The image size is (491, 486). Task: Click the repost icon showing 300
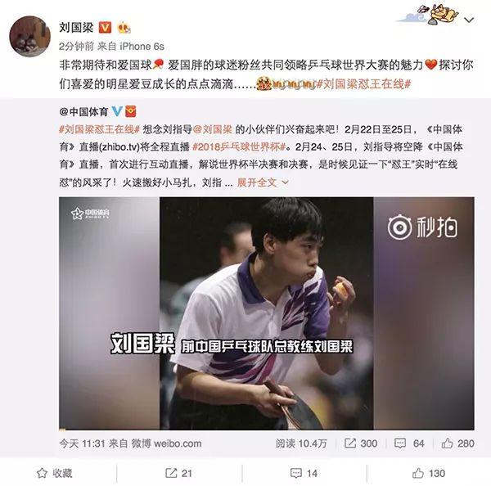(x=361, y=443)
